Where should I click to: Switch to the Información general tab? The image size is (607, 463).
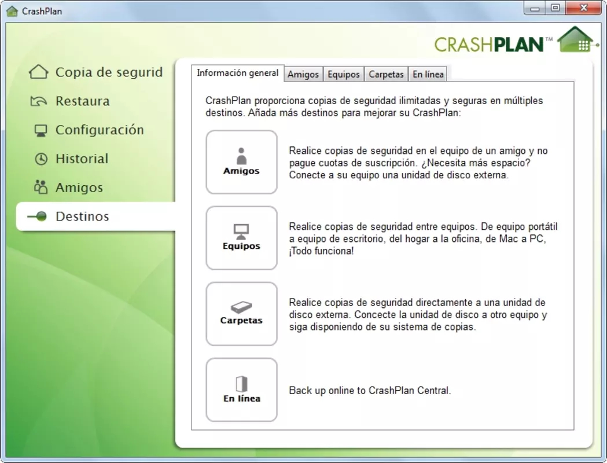(x=238, y=73)
